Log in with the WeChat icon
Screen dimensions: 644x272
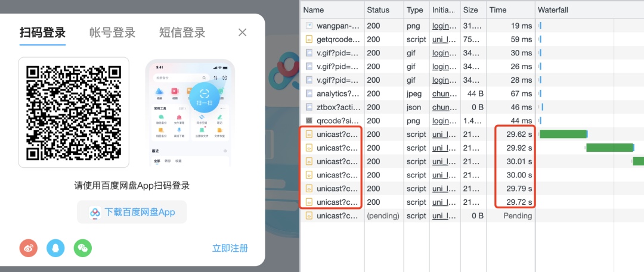coord(83,248)
